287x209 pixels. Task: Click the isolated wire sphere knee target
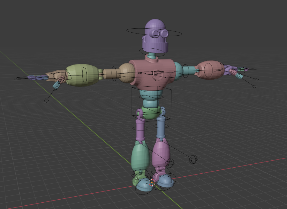(193, 159)
